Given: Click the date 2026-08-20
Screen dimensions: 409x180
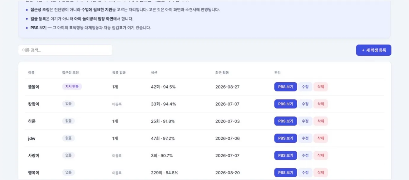Looking at the screenshot, I should click(x=227, y=173).
